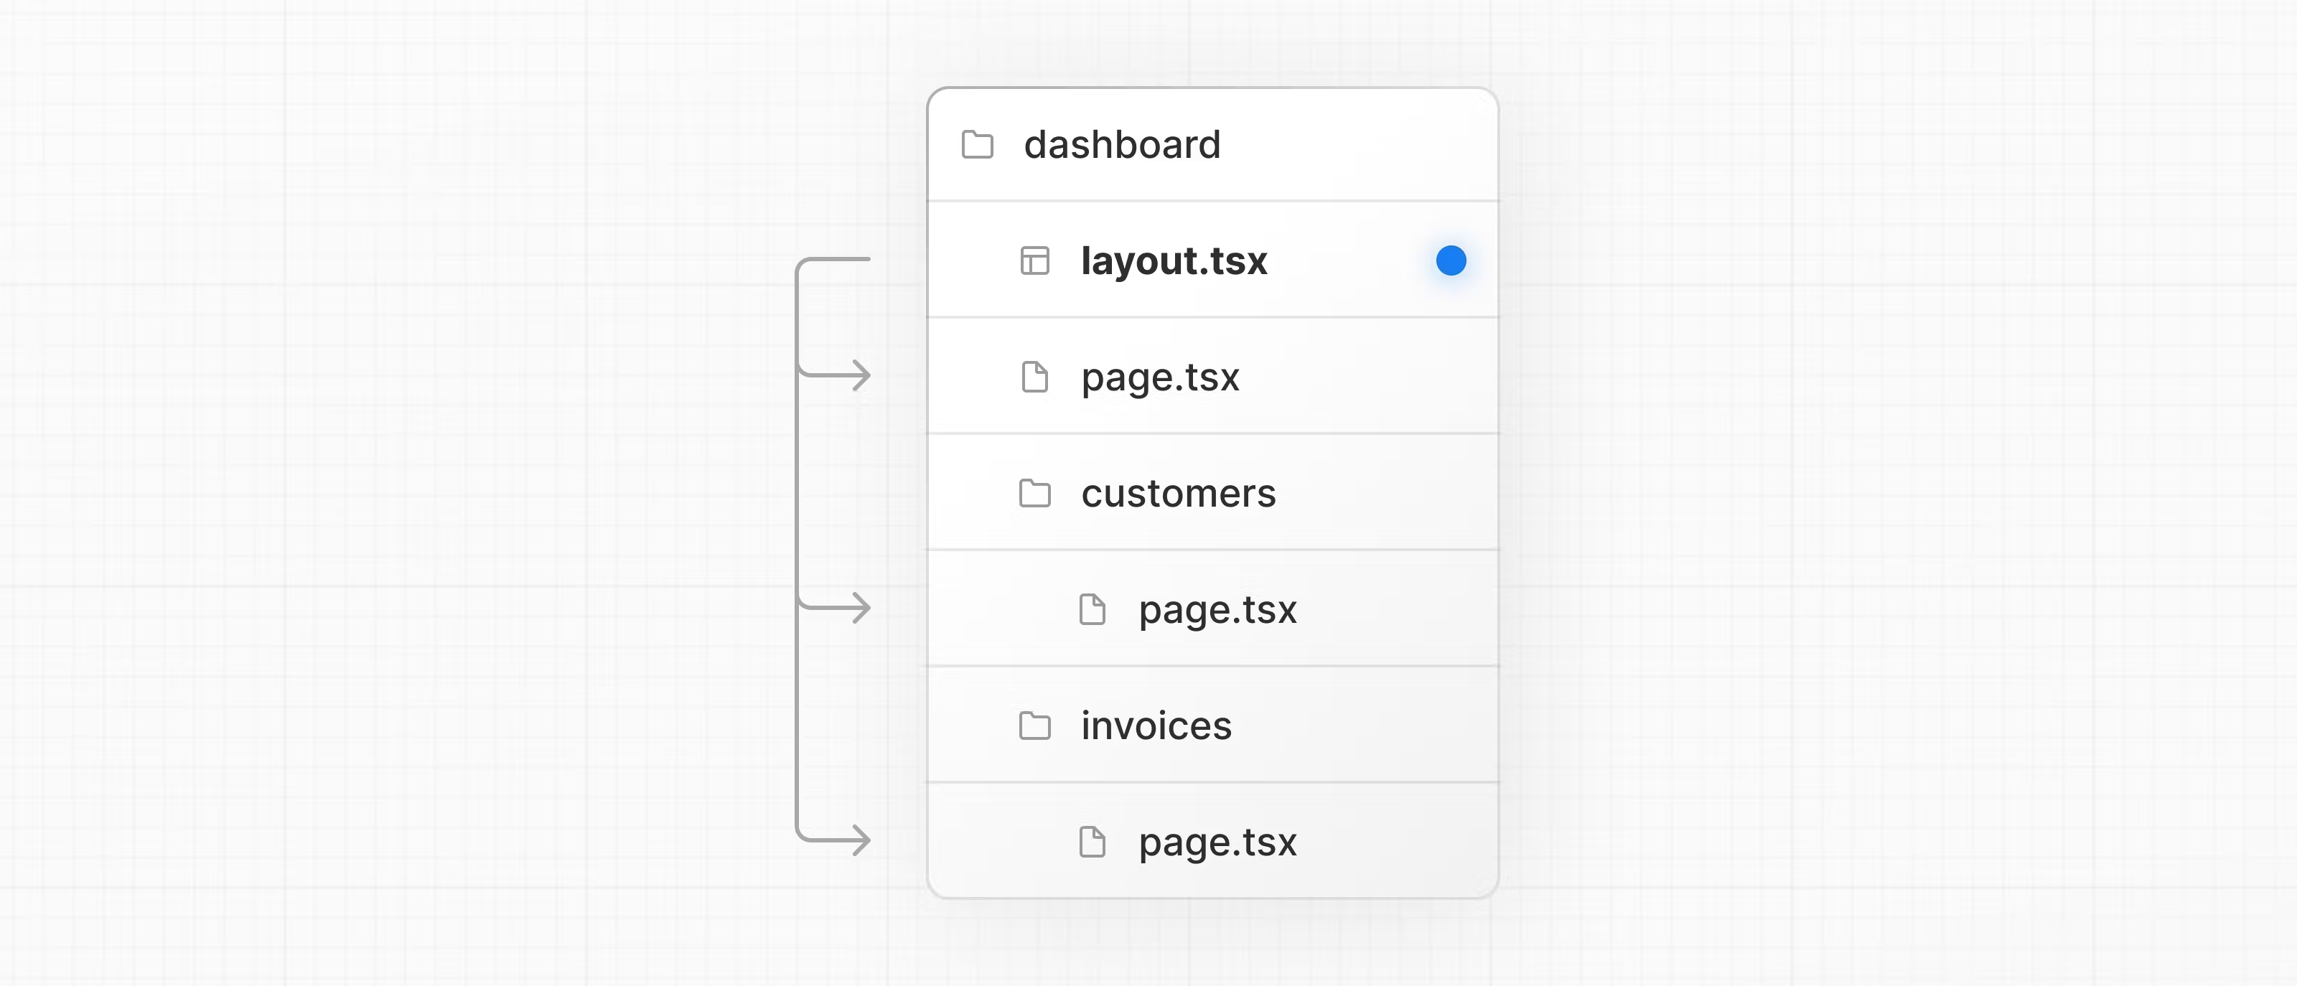
Task: Click file icon of invoices' page.tsx
Action: click(1091, 842)
